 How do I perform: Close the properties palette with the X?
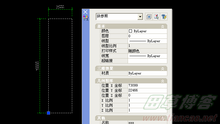[85, 12]
